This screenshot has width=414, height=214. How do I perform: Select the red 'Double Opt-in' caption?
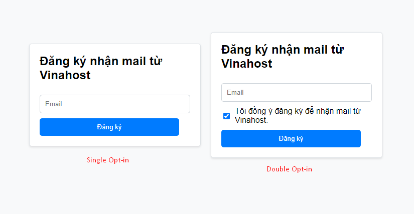(289, 169)
